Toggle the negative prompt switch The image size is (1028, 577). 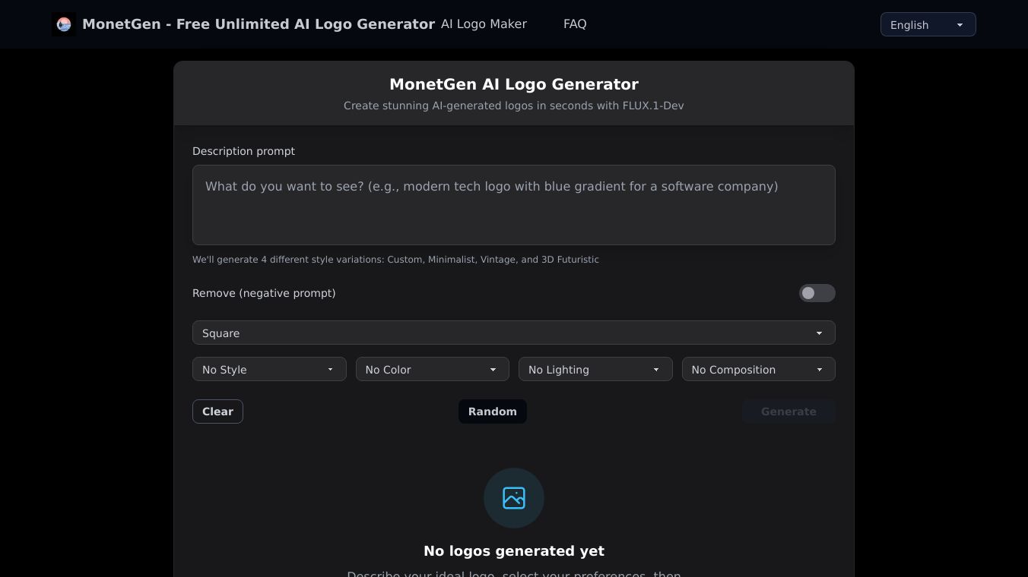[x=817, y=293]
